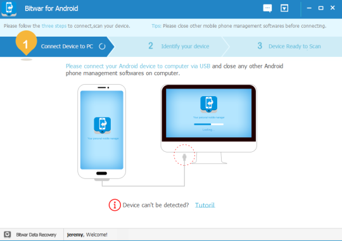Maximize the Bitwar window

[x=320, y=8]
